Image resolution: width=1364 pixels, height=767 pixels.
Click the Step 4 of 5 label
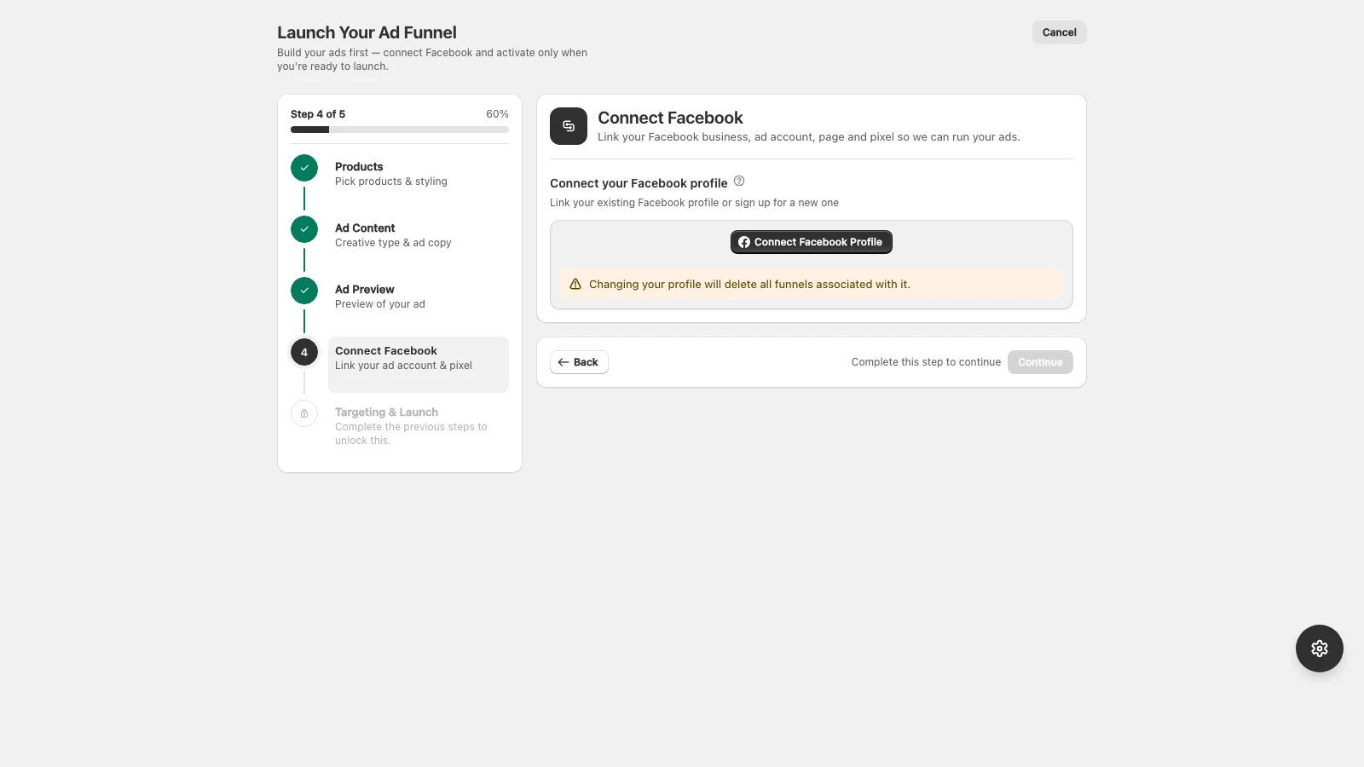[318, 114]
